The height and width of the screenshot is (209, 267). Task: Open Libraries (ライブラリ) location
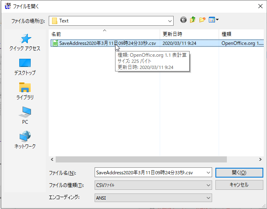point(25,91)
